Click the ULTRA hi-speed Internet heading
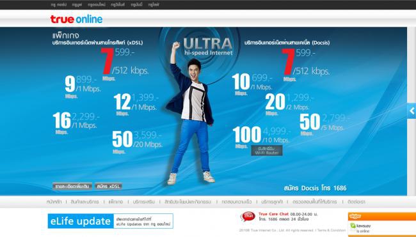 tap(208, 47)
